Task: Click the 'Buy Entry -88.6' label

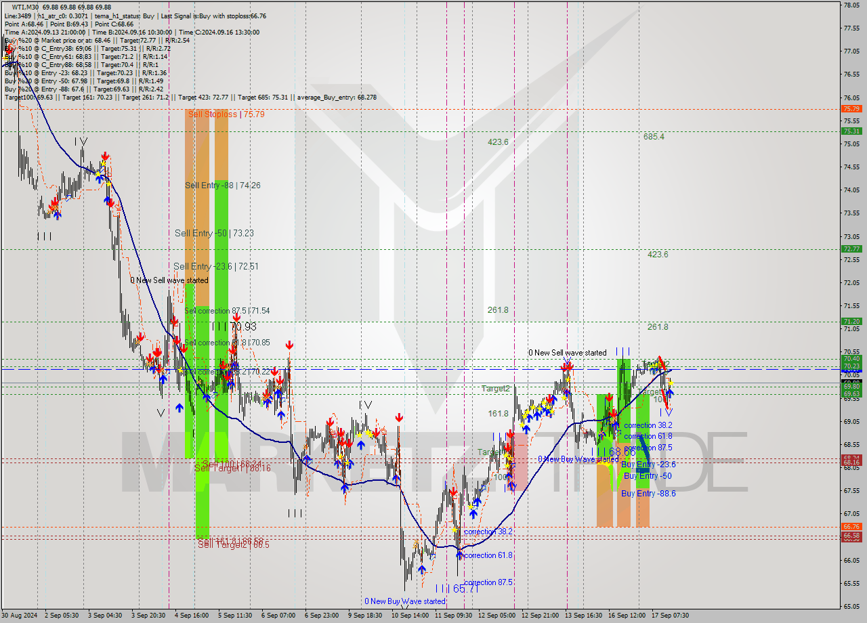Action: [x=648, y=494]
